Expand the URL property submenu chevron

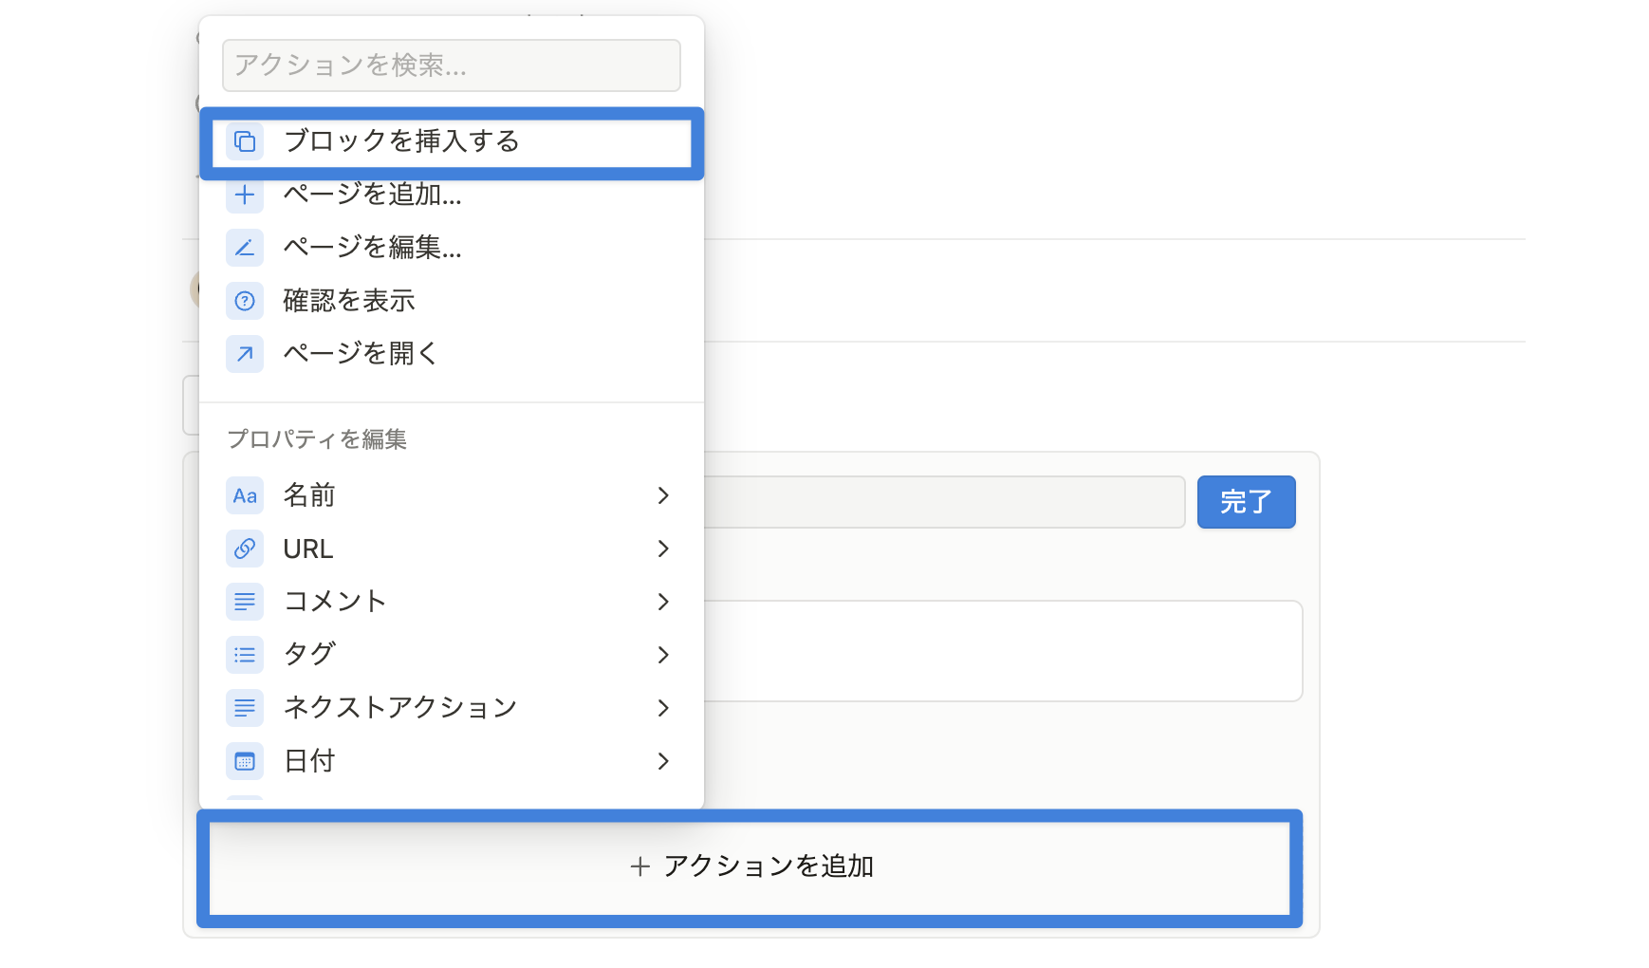tap(663, 549)
